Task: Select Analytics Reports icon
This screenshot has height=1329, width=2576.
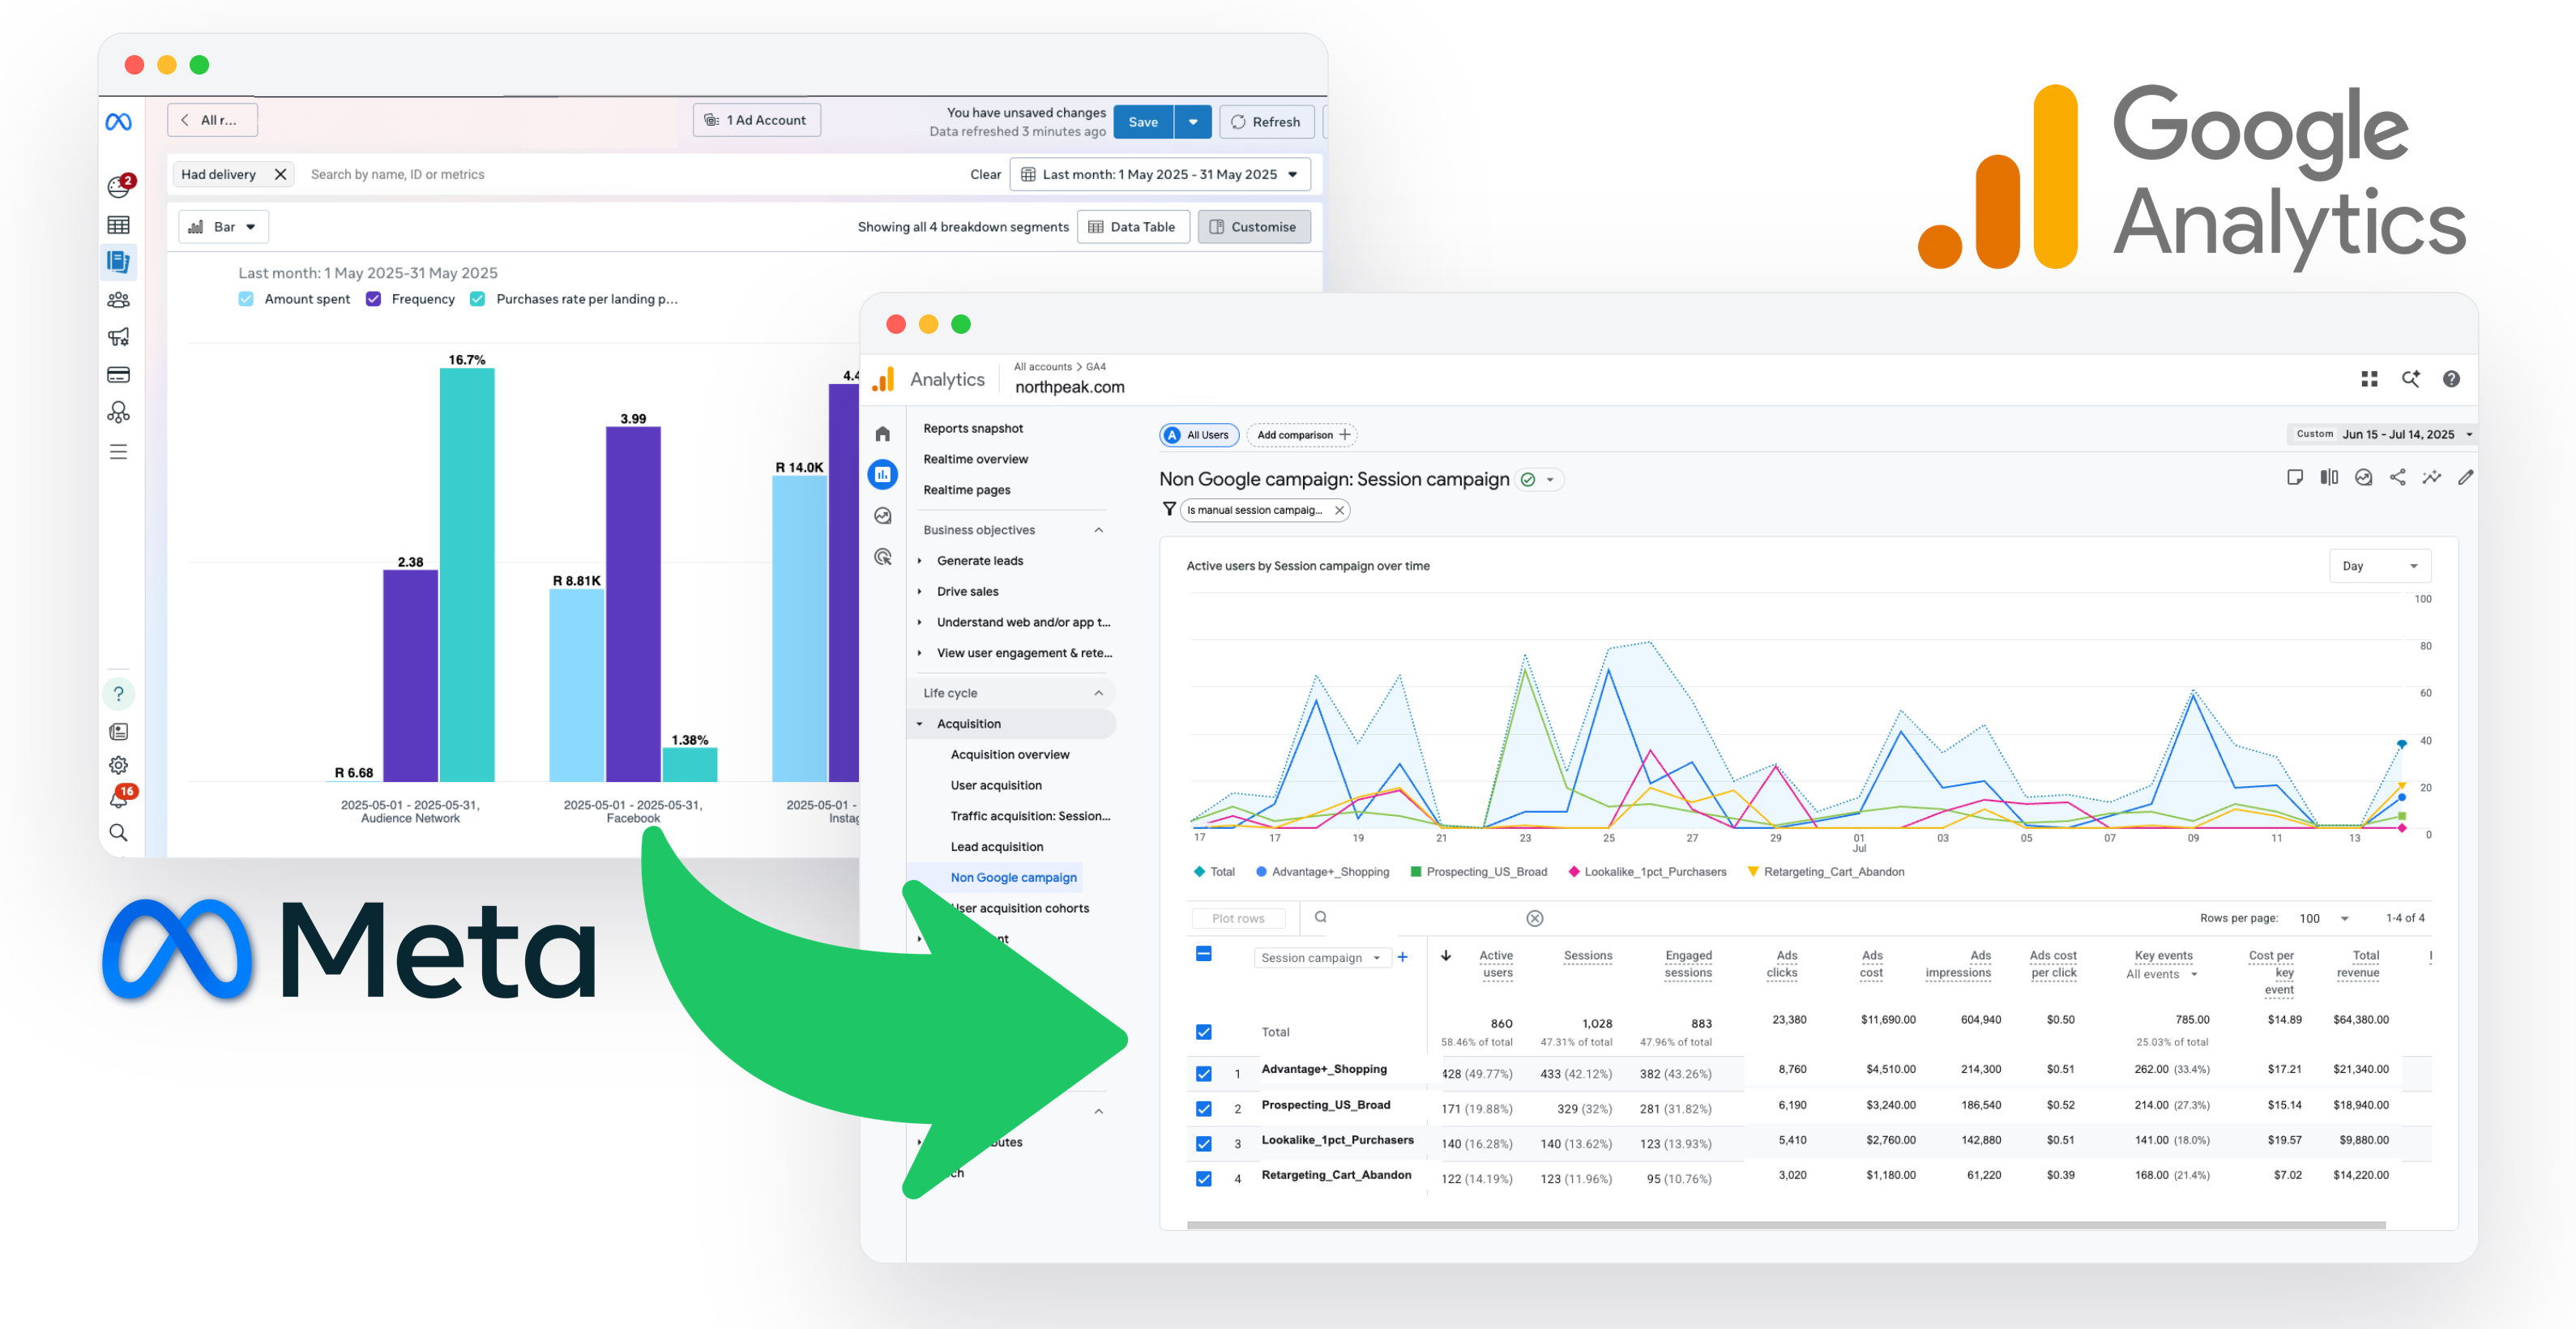Action: tap(882, 475)
